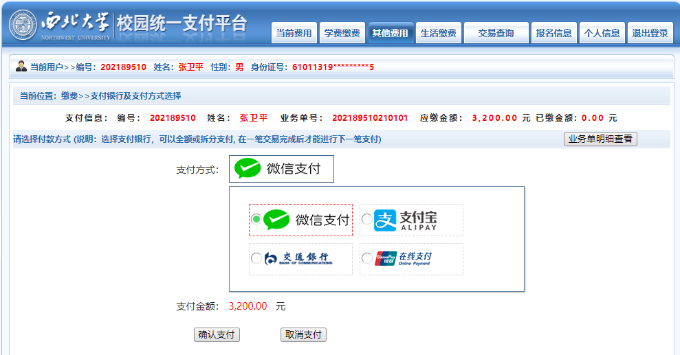Click the 业务单明细查看 button

tap(600, 139)
